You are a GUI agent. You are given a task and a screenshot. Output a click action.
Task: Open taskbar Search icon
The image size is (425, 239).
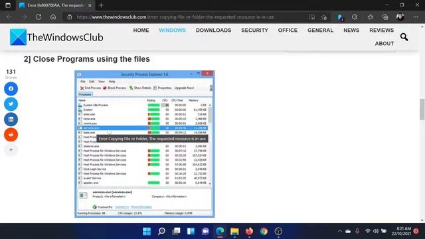(x=161, y=231)
